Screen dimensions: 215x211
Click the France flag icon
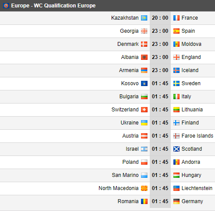pos(176,18)
